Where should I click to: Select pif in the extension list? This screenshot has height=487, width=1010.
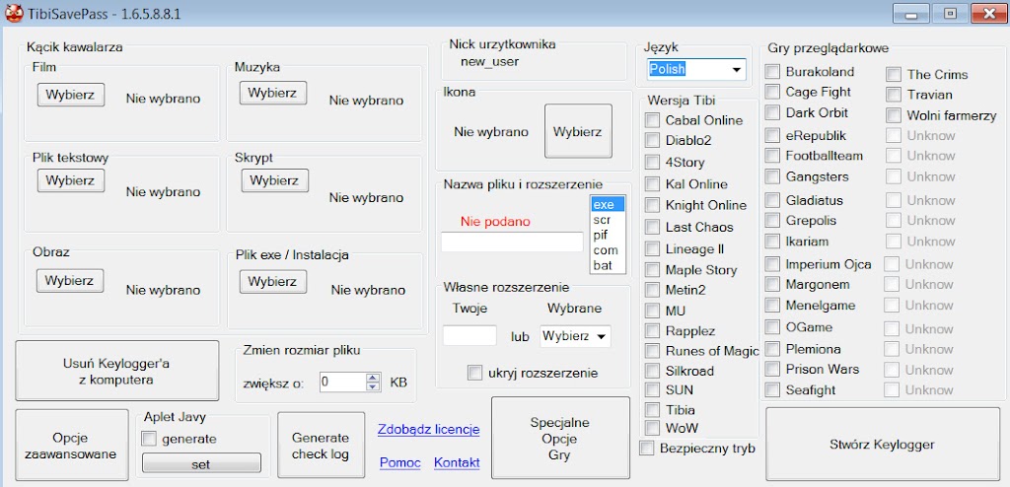coord(608,236)
